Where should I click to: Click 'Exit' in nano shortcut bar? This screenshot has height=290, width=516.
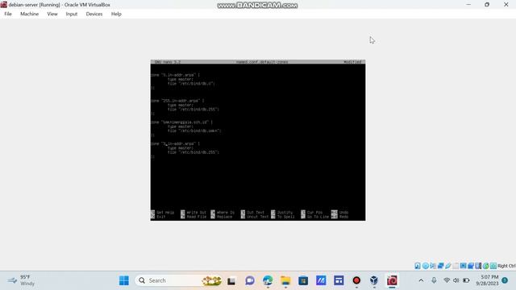pyautogui.click(x=161, y=217)
